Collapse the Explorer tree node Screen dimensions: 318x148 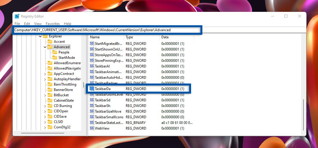tap(40, 37)
